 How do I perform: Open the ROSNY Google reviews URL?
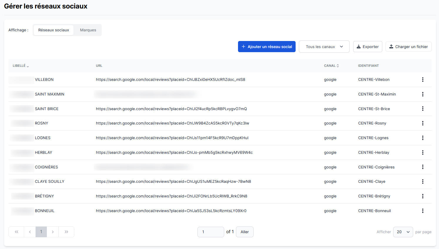(x=172, y=123)
